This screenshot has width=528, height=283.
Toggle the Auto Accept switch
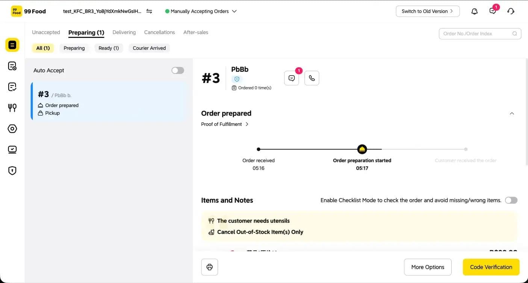click(178, 70)
